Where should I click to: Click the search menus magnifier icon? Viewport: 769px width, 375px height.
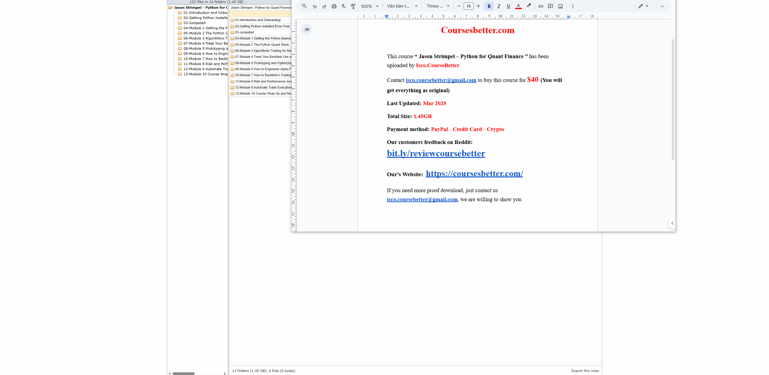(304, 6)
